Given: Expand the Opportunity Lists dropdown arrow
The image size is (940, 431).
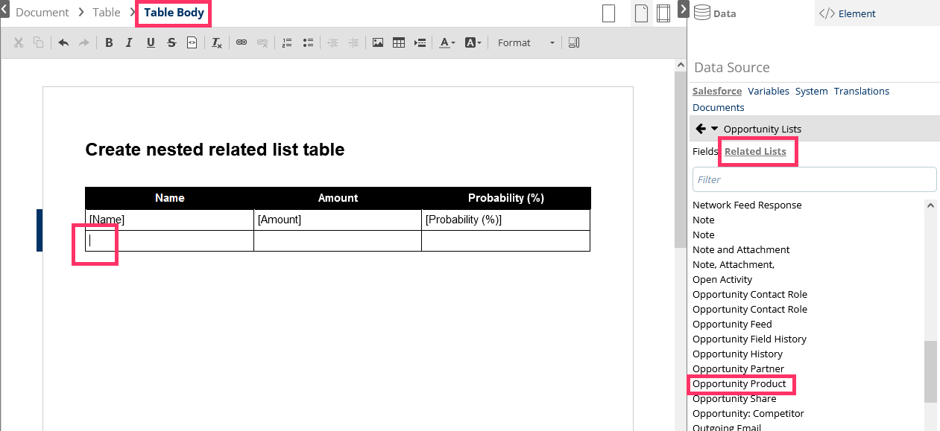Looking at the screenshot, I should (x=715, y=129).
